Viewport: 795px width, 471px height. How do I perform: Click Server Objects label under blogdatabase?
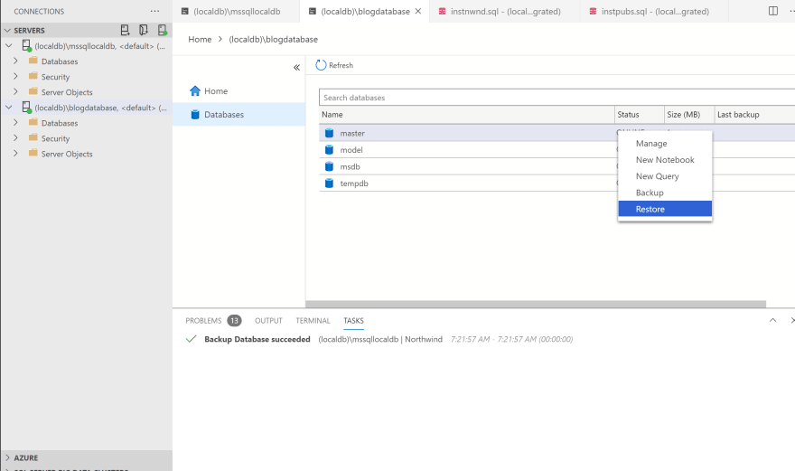click(x=67, y=154)
